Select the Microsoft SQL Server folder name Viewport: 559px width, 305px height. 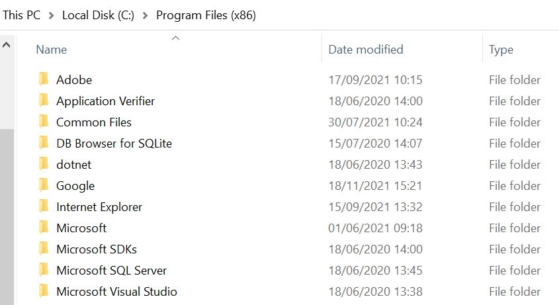coord(111,271)
